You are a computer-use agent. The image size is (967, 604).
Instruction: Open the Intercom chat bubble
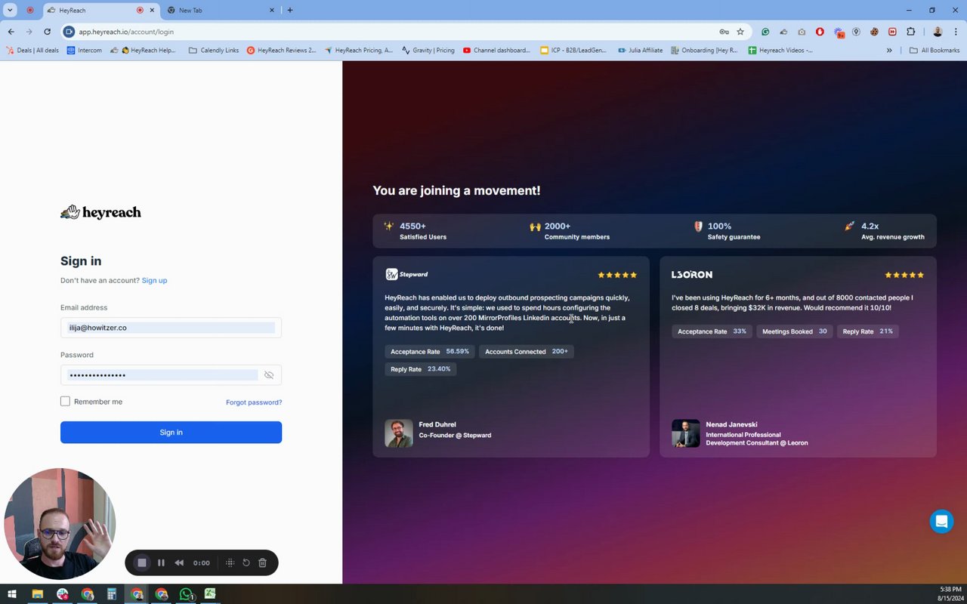pyautogui.click(x=941, y=522)
